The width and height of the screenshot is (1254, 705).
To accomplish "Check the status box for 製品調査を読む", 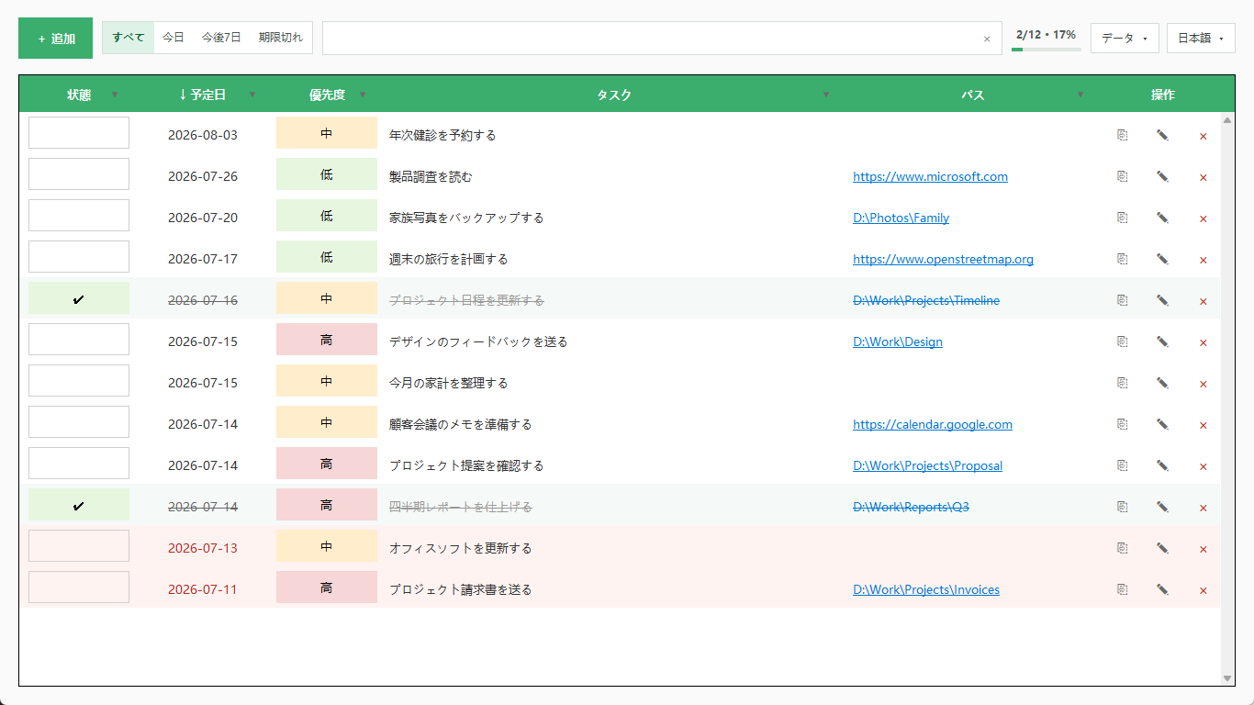I will [x=79, y=173].
